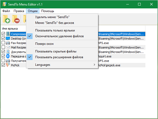This screenshot has width=158, height=119.
Task: Click the fsquirt.exe path cell
Action: click(105, 56)
